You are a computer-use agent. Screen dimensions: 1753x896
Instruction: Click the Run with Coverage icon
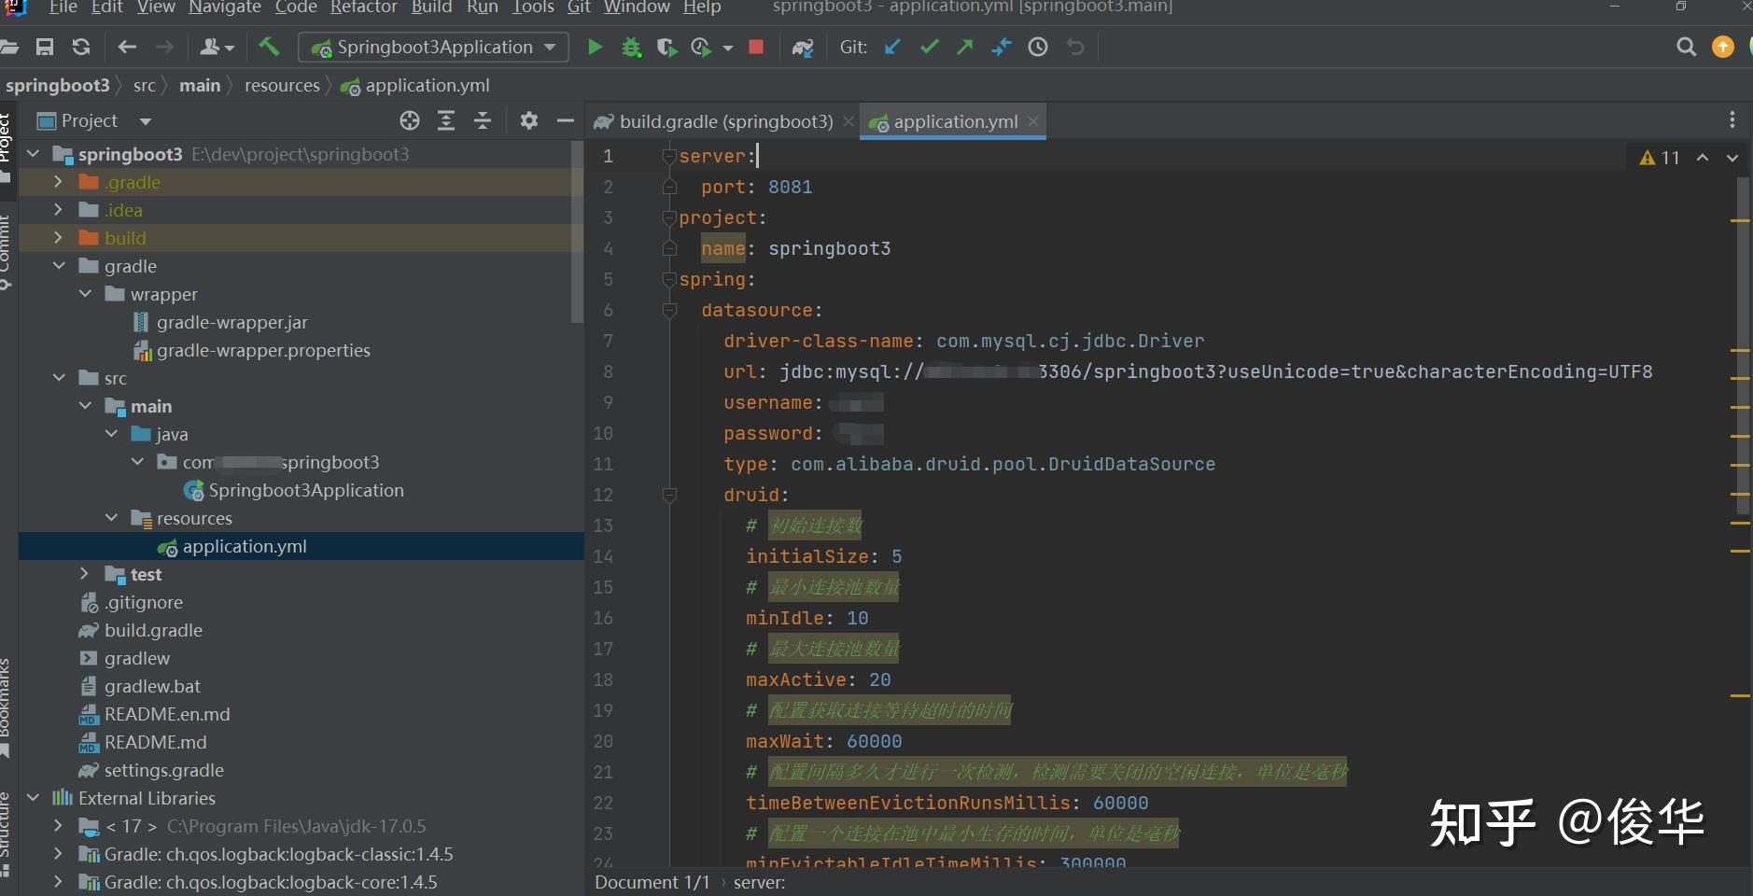click(x=666, y=47)
